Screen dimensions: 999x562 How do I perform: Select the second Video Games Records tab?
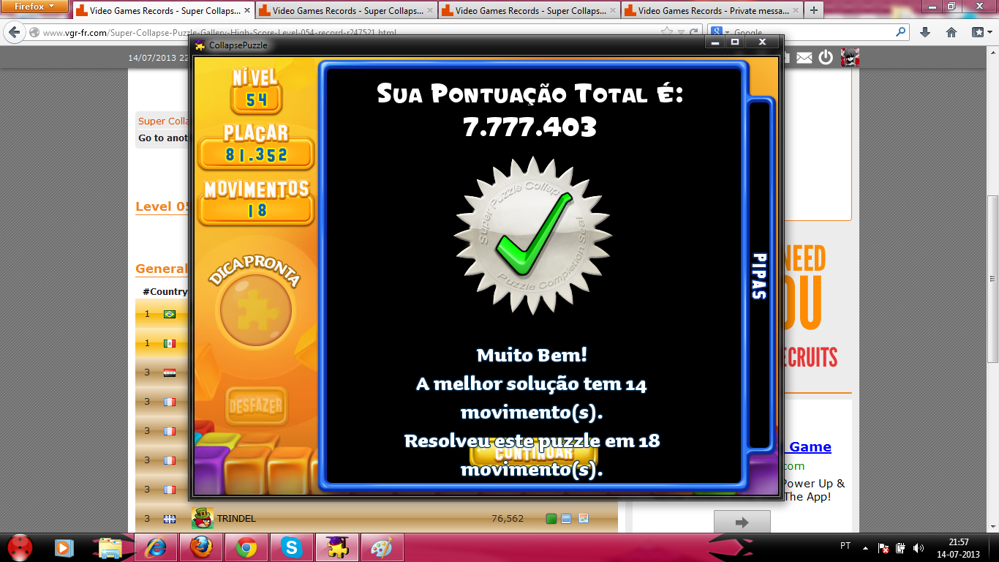[x=345, y=11]
